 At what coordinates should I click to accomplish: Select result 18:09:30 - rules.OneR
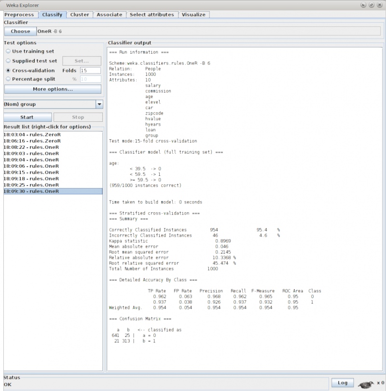pos(53,191)
